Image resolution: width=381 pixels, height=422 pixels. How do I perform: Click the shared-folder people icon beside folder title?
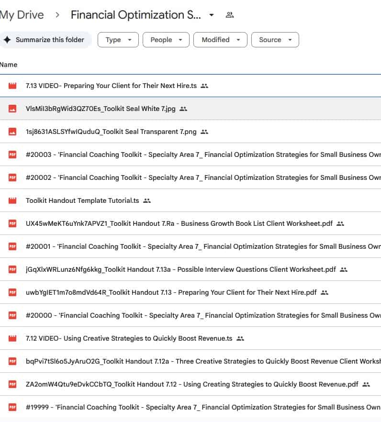click(230, 15)
